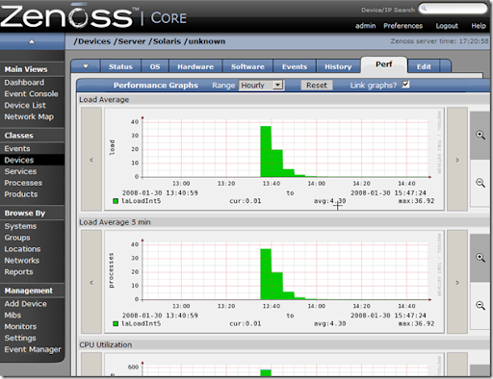Click the Reset button

tap(317, 86)
